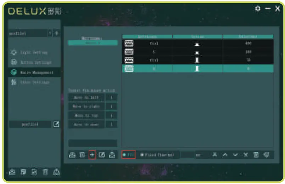Minimize the DELUX window
This screenshot has width=285, height=184.
[x=268, y=9]
